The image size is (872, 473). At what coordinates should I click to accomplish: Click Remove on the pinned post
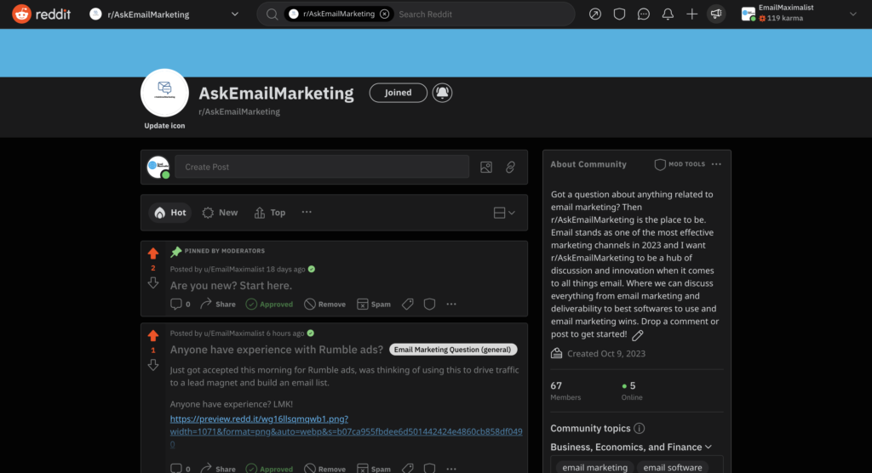click(324, 304)
